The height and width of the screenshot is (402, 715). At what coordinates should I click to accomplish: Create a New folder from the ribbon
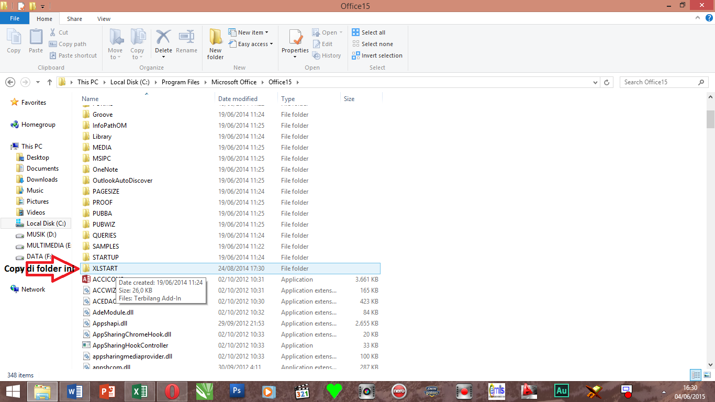tap(215, 44)
